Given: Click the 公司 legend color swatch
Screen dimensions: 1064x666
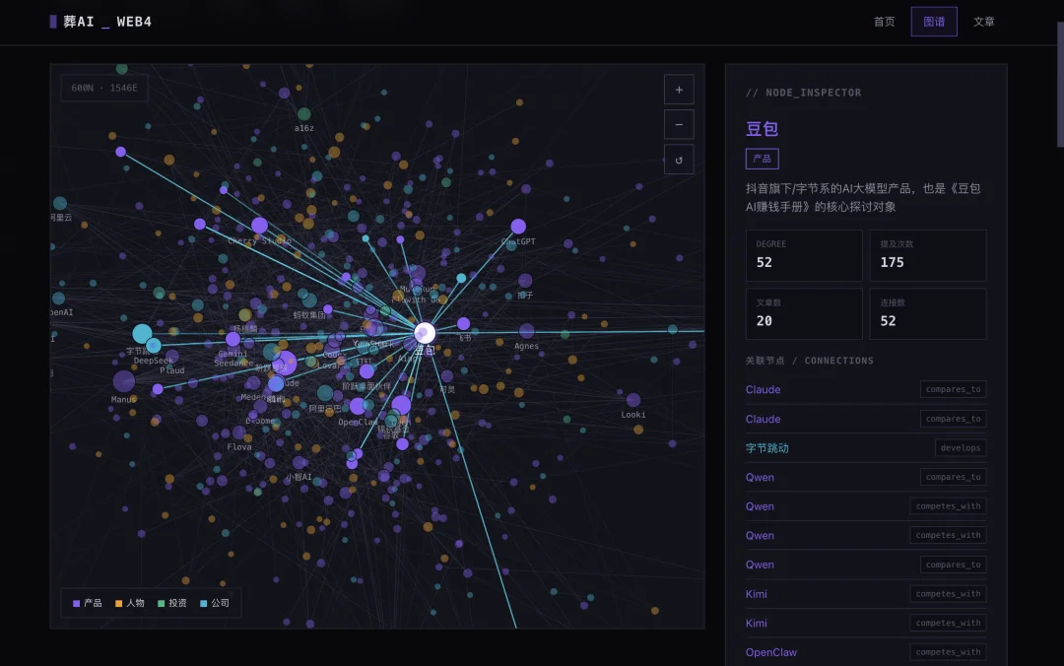Looking at the screenshot, I should coord(204,603).
